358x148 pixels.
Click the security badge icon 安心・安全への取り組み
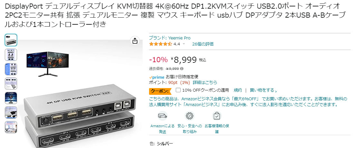[190, 116]
